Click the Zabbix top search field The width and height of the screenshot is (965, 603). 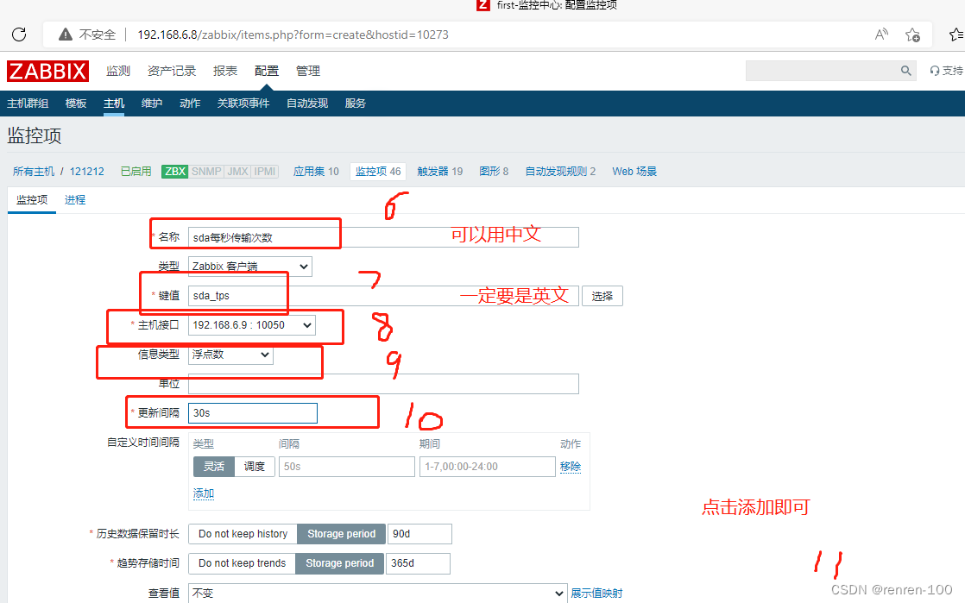click(823, 71)
